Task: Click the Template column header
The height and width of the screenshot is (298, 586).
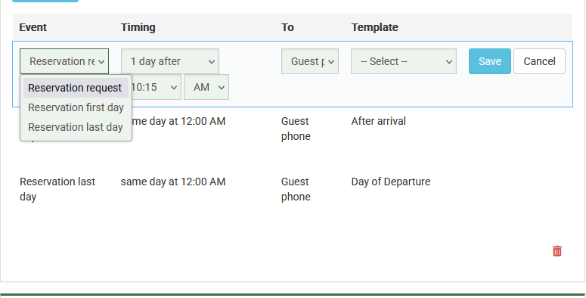Action: pos(374,27)
